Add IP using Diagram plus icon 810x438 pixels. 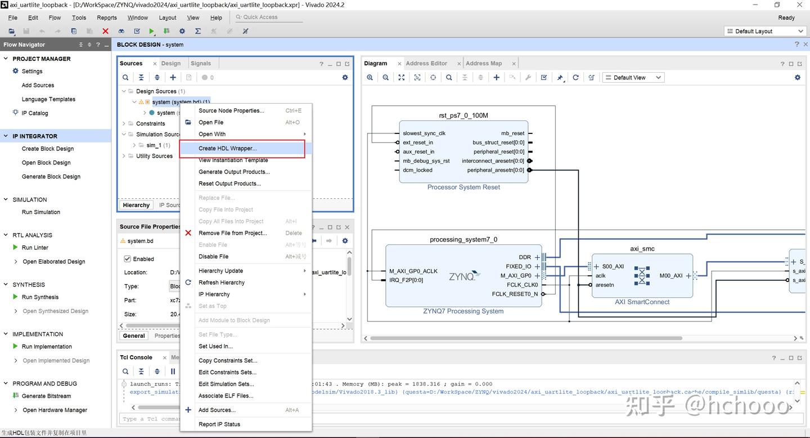496,78
